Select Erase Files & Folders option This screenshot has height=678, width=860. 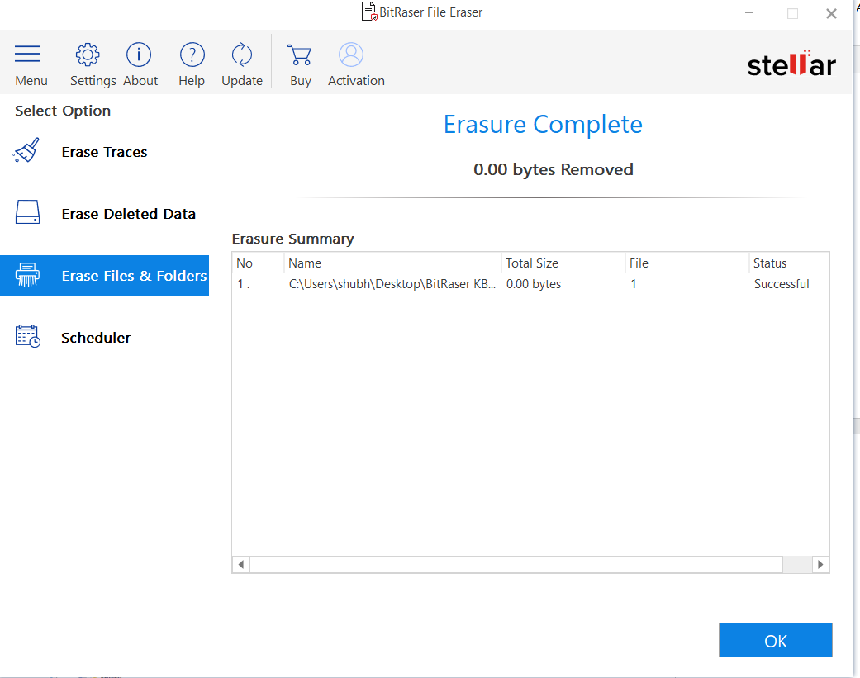[134, 276]
